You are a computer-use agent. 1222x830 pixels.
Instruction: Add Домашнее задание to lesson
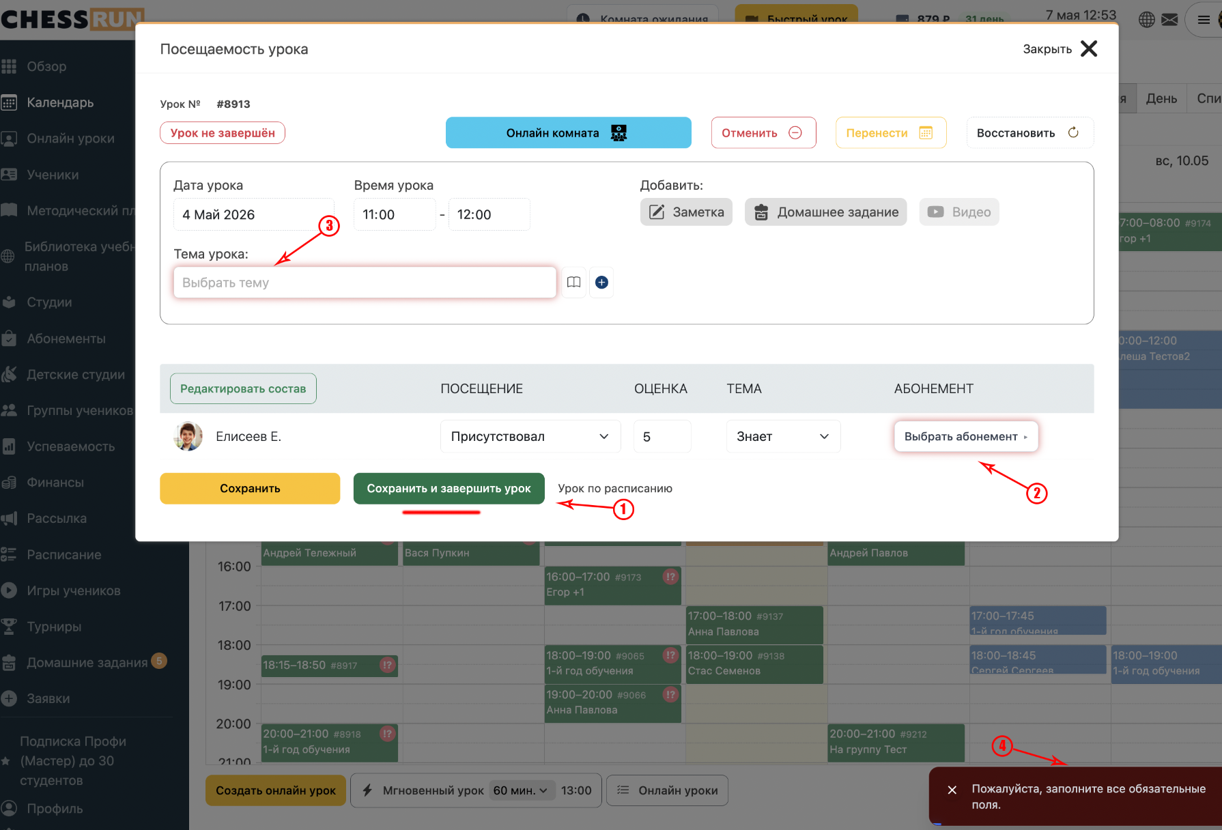(x=826, y=212)
